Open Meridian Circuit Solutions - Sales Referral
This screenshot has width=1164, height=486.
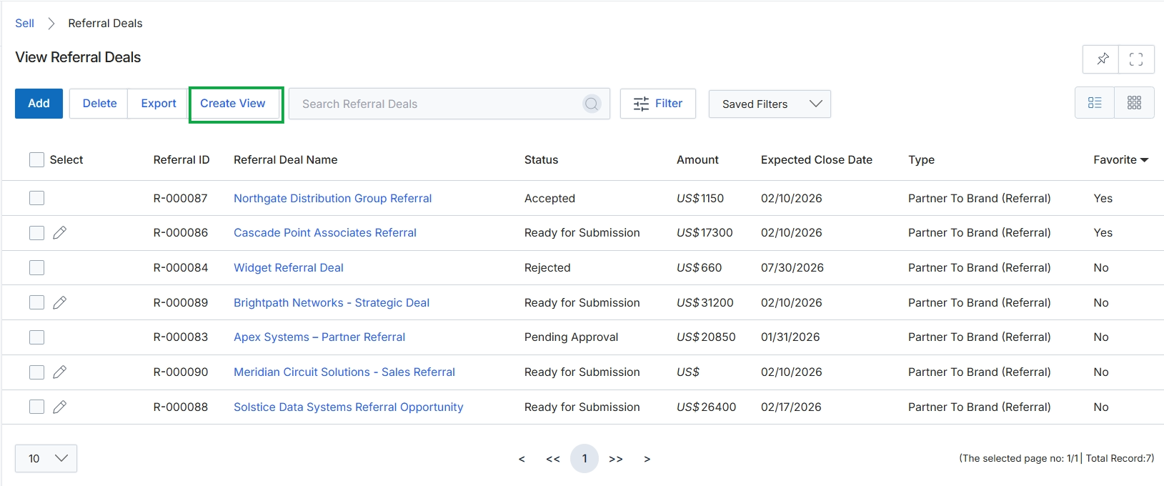(x=344, y=372)
